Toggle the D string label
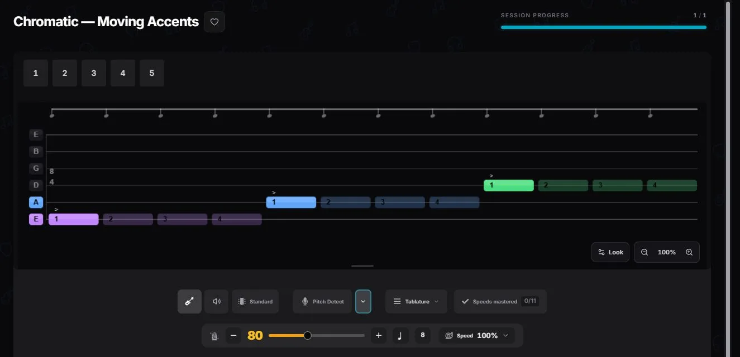740x357 pixels. tap(36, 185)
